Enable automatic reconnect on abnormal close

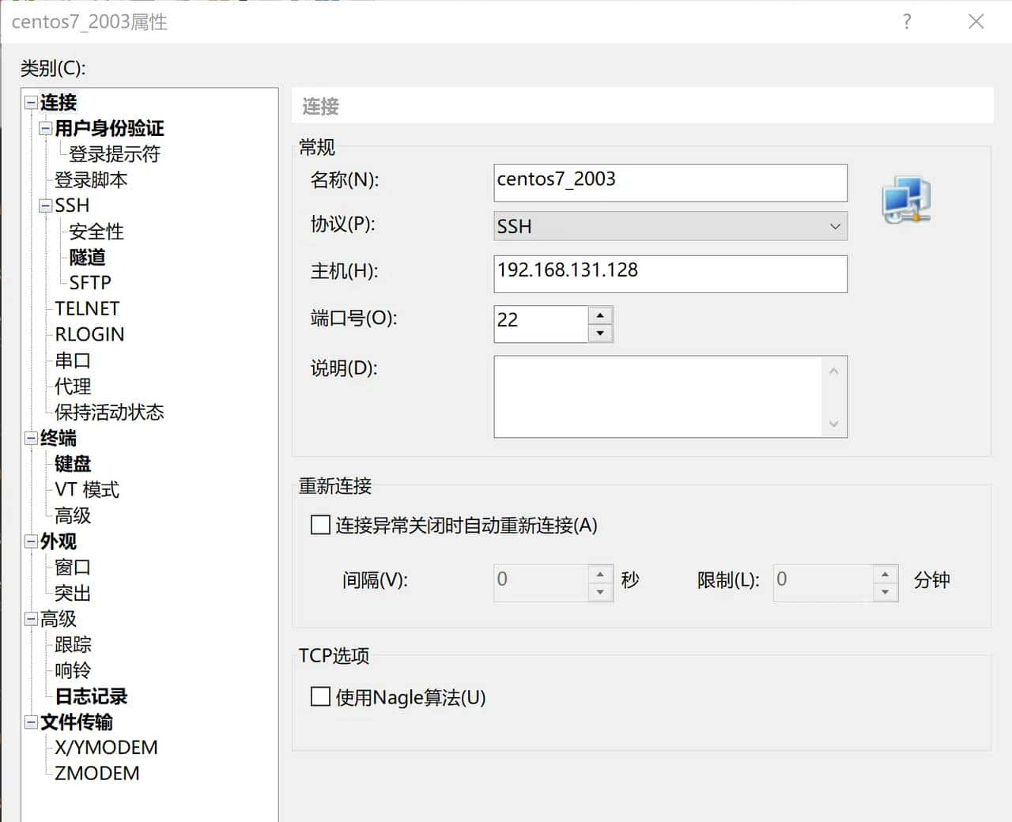tap(320, 524)
